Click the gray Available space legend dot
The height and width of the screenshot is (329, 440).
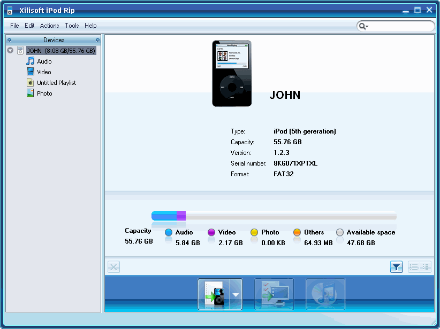[340, 232]
